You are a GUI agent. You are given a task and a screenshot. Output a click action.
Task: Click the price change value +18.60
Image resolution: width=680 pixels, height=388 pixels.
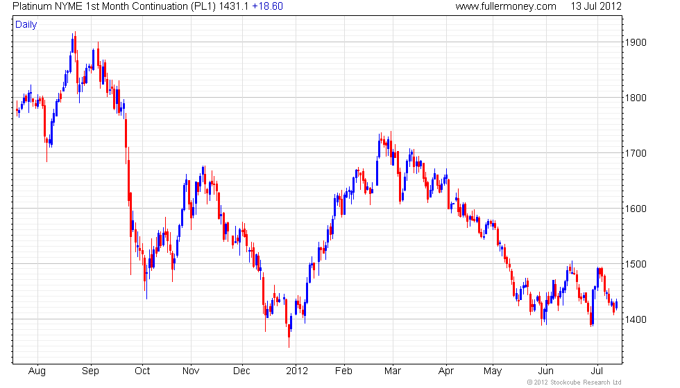point(268,6)
